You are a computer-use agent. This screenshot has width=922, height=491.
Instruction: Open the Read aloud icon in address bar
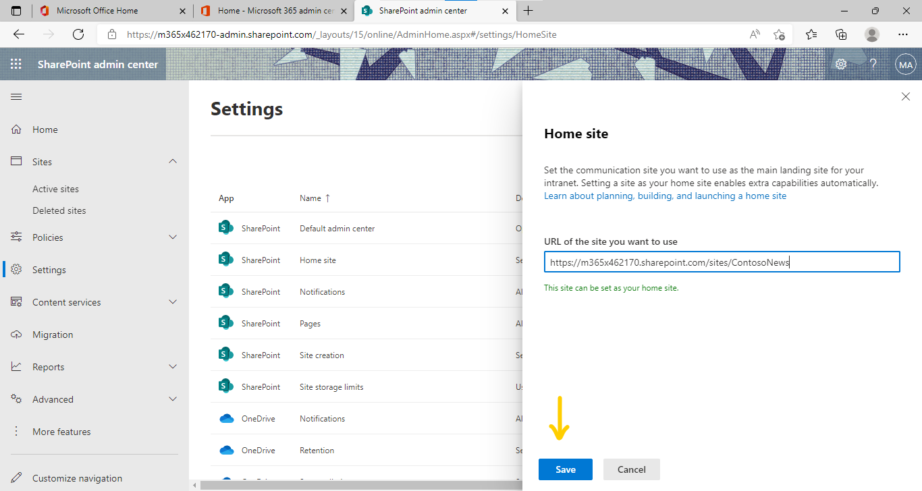coord(755,34)
